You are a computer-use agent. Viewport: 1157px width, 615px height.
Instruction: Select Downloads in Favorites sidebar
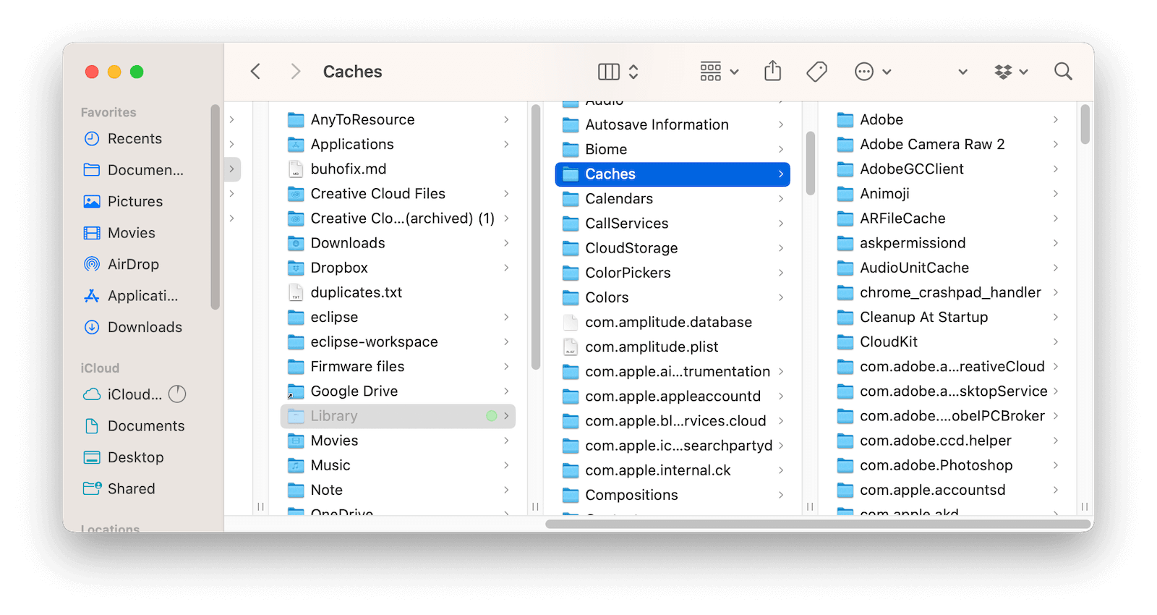tap(145, 327)
